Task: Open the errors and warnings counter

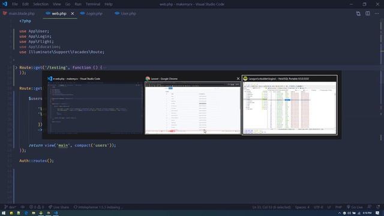Action: click(x=37, y=207)
